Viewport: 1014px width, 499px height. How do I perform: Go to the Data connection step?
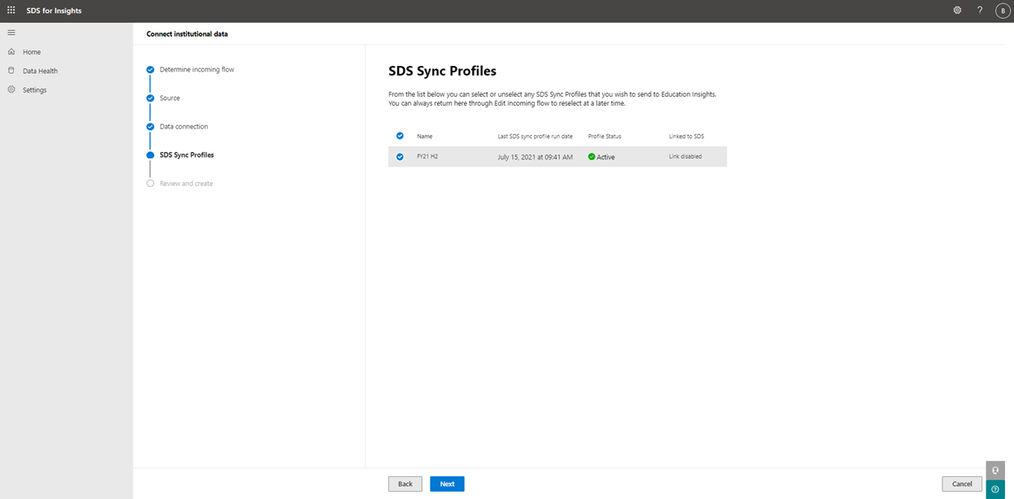click(184, 127)
